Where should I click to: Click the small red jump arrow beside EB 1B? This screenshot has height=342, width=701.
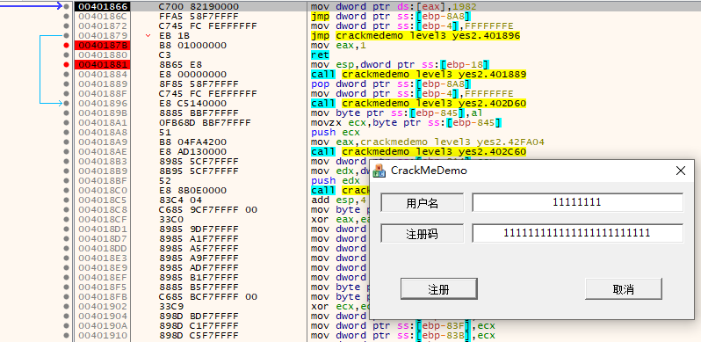pyautogui.click(x=148, y=36)
